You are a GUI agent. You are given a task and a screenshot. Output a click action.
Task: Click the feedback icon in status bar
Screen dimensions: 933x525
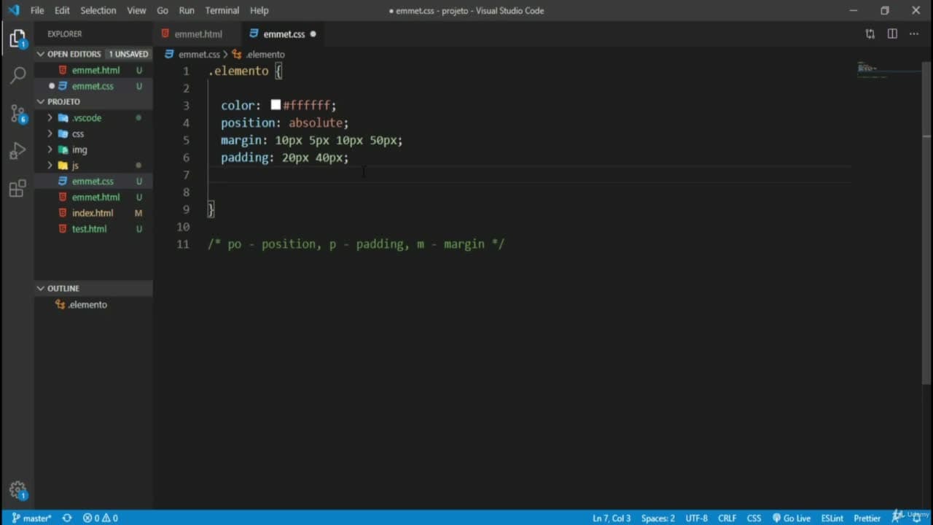pyautogui.click(x=897, y=517)
